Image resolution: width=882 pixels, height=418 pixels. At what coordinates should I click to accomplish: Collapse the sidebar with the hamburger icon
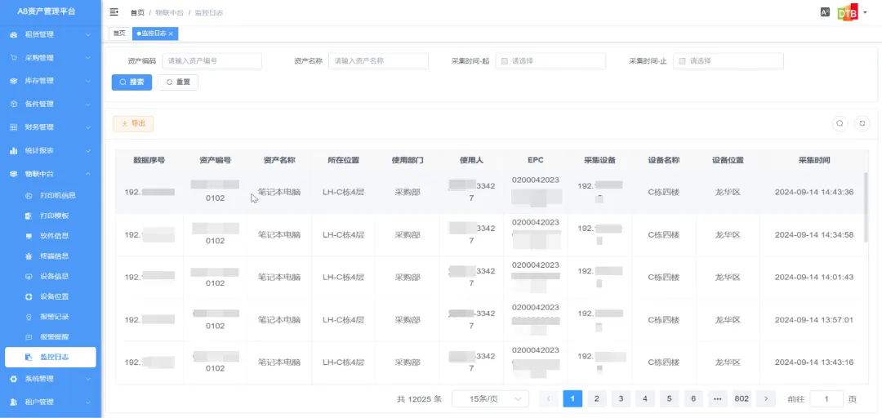click(x=114, y=12)
